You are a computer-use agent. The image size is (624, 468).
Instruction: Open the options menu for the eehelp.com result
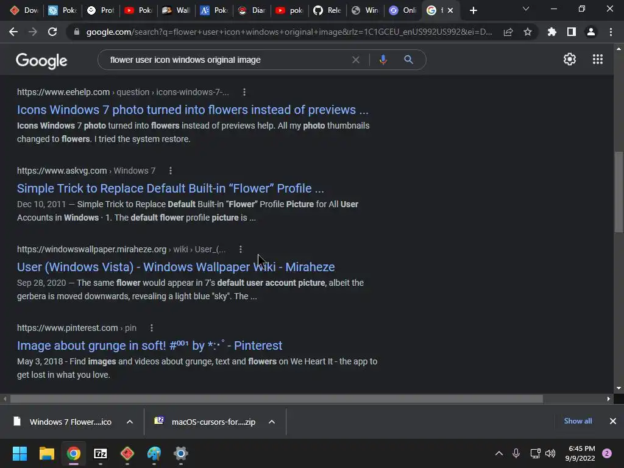click(244, 93)
